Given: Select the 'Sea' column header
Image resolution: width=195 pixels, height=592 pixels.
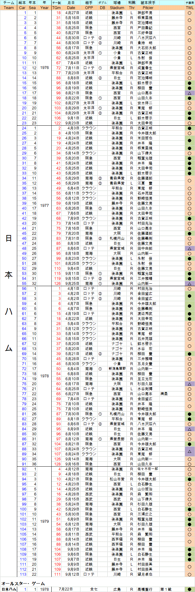Looking at the screenshot, I should (x=32, y=8).
